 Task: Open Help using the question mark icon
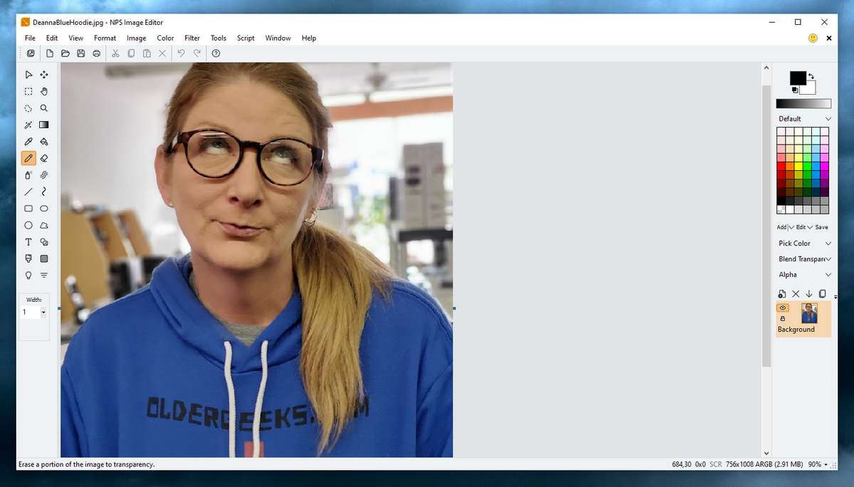pos(216,53)
